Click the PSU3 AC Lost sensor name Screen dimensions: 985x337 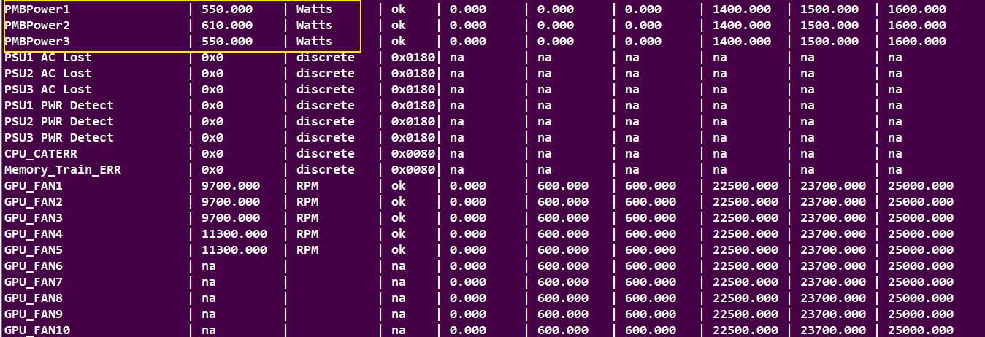click(48, 90)
